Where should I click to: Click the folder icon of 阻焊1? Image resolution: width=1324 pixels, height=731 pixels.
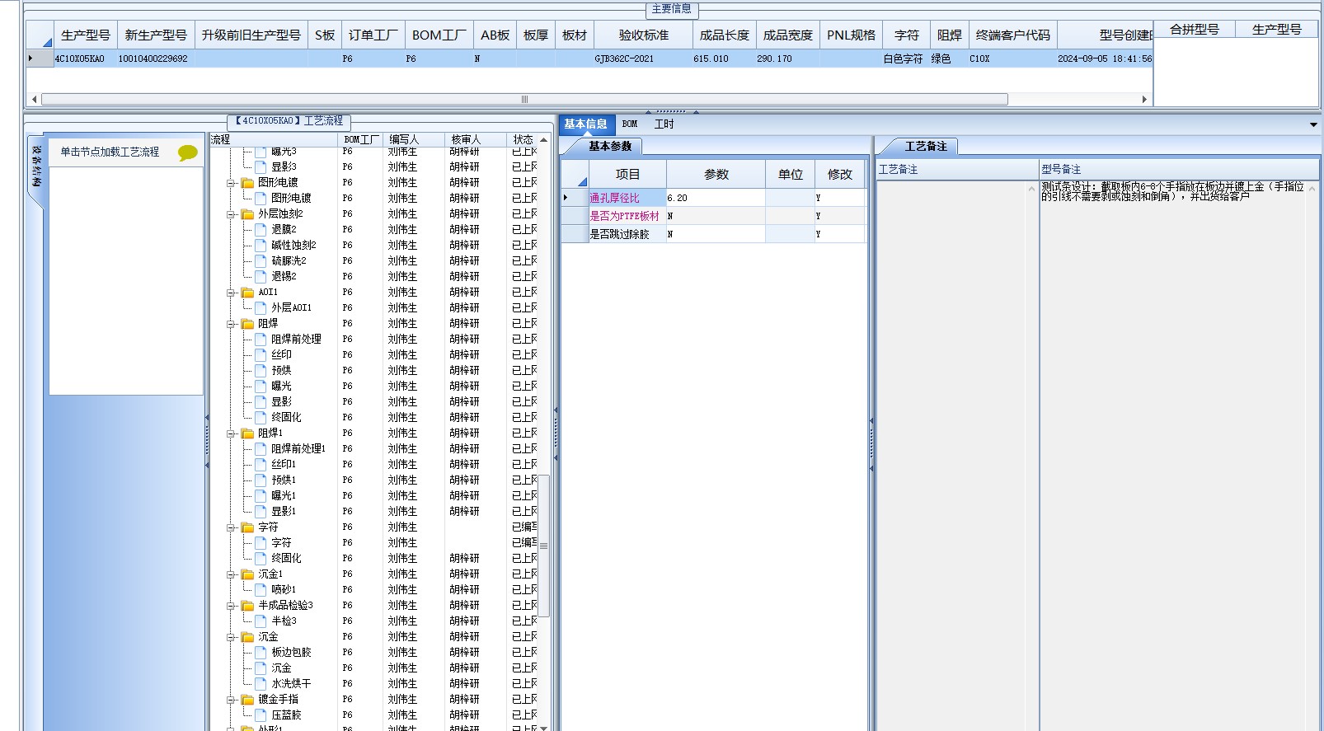tap(247, 433)
